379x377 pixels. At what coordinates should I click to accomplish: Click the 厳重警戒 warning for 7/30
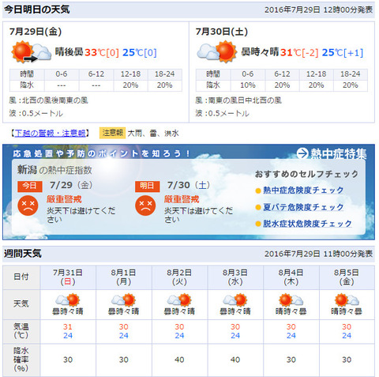(182, 199)
